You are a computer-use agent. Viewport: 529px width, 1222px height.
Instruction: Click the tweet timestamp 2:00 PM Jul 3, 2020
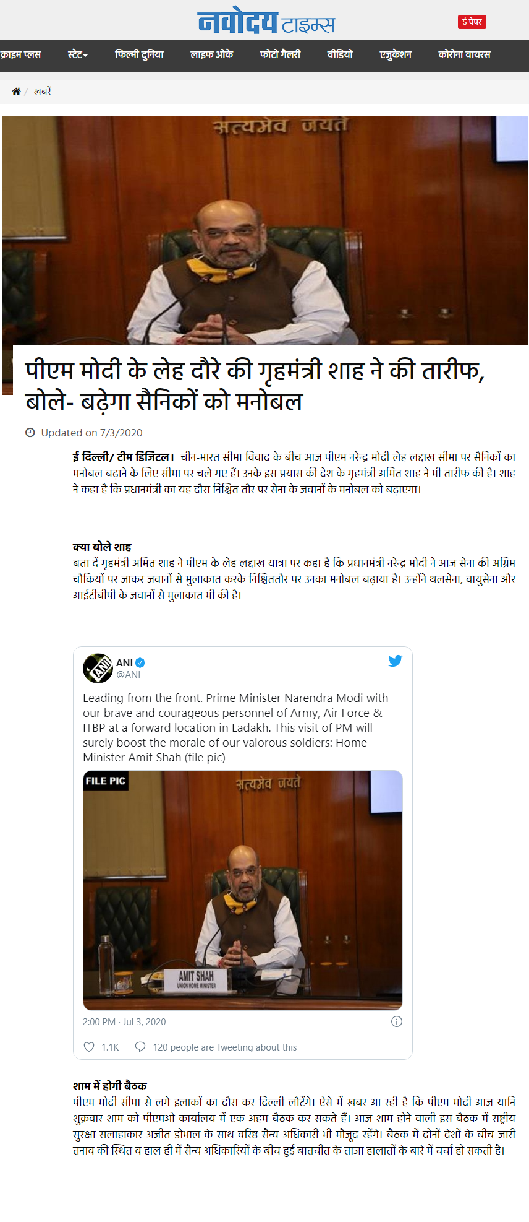(124, 1021)
